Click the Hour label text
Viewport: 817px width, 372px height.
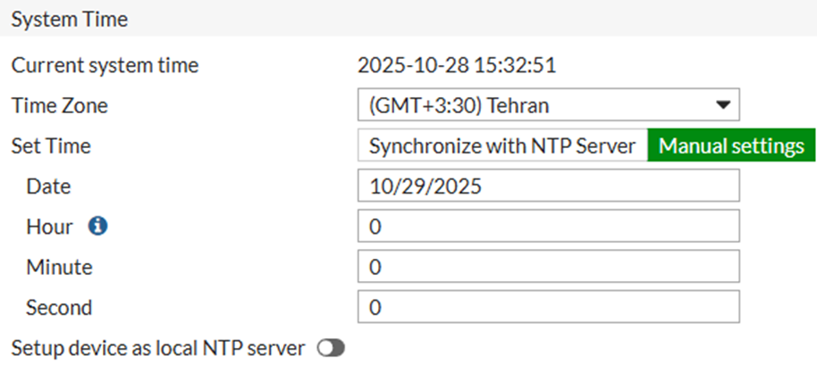(49, 227)
